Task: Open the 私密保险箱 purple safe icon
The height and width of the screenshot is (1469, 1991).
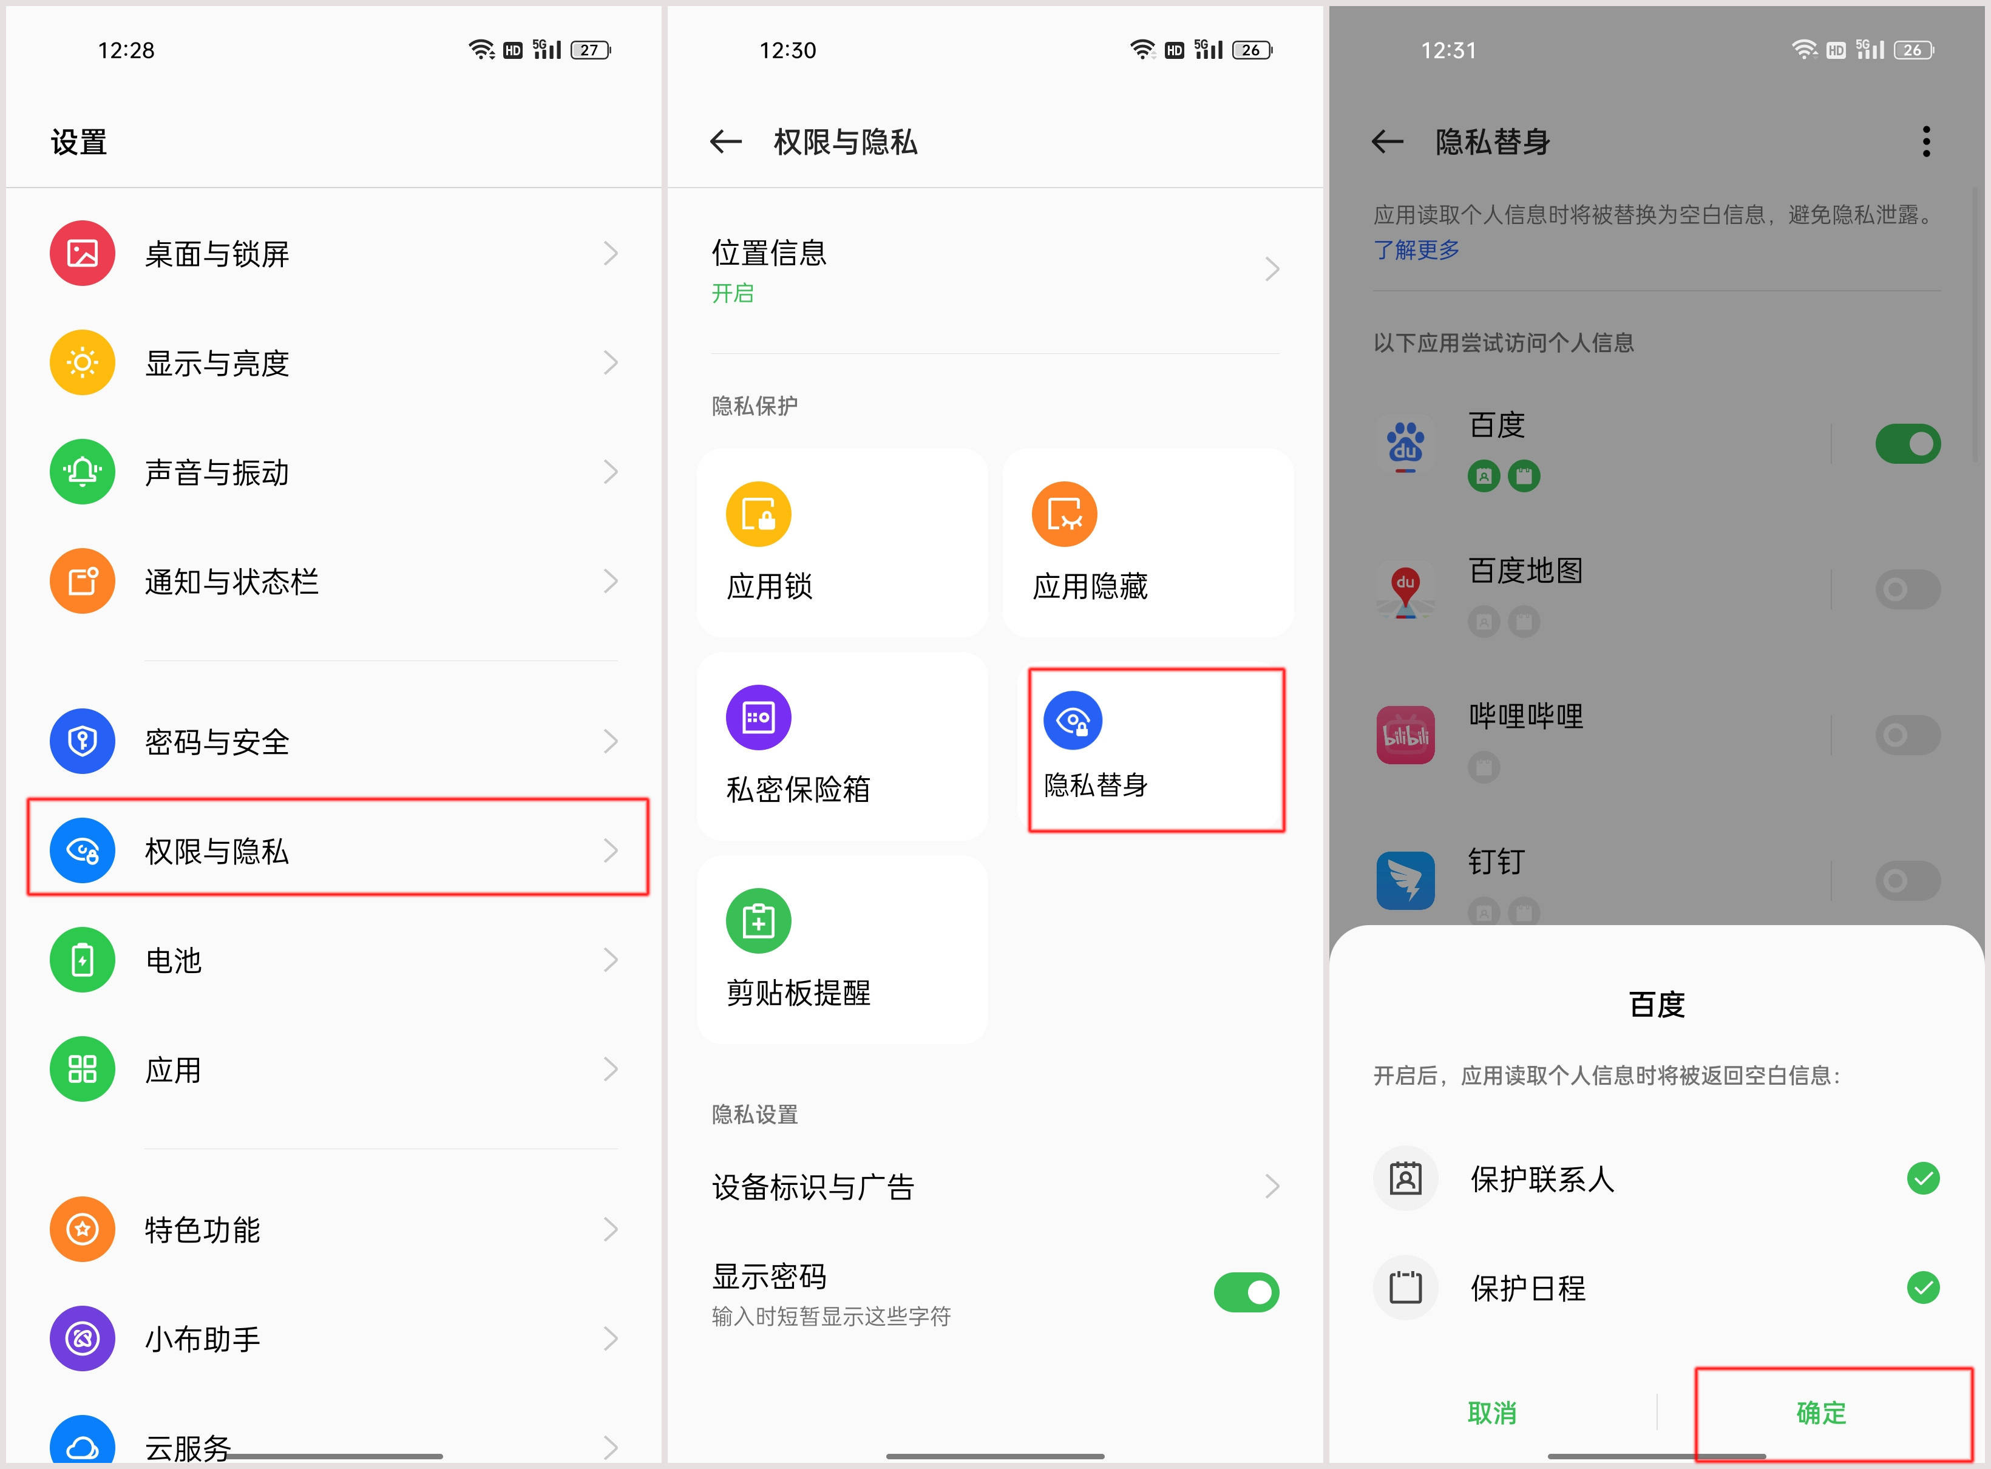Action: (759, 718)
